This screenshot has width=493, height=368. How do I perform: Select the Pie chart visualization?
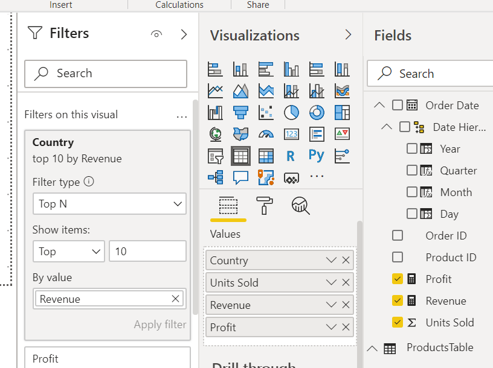pyautogui.click(x=291, y=112)
